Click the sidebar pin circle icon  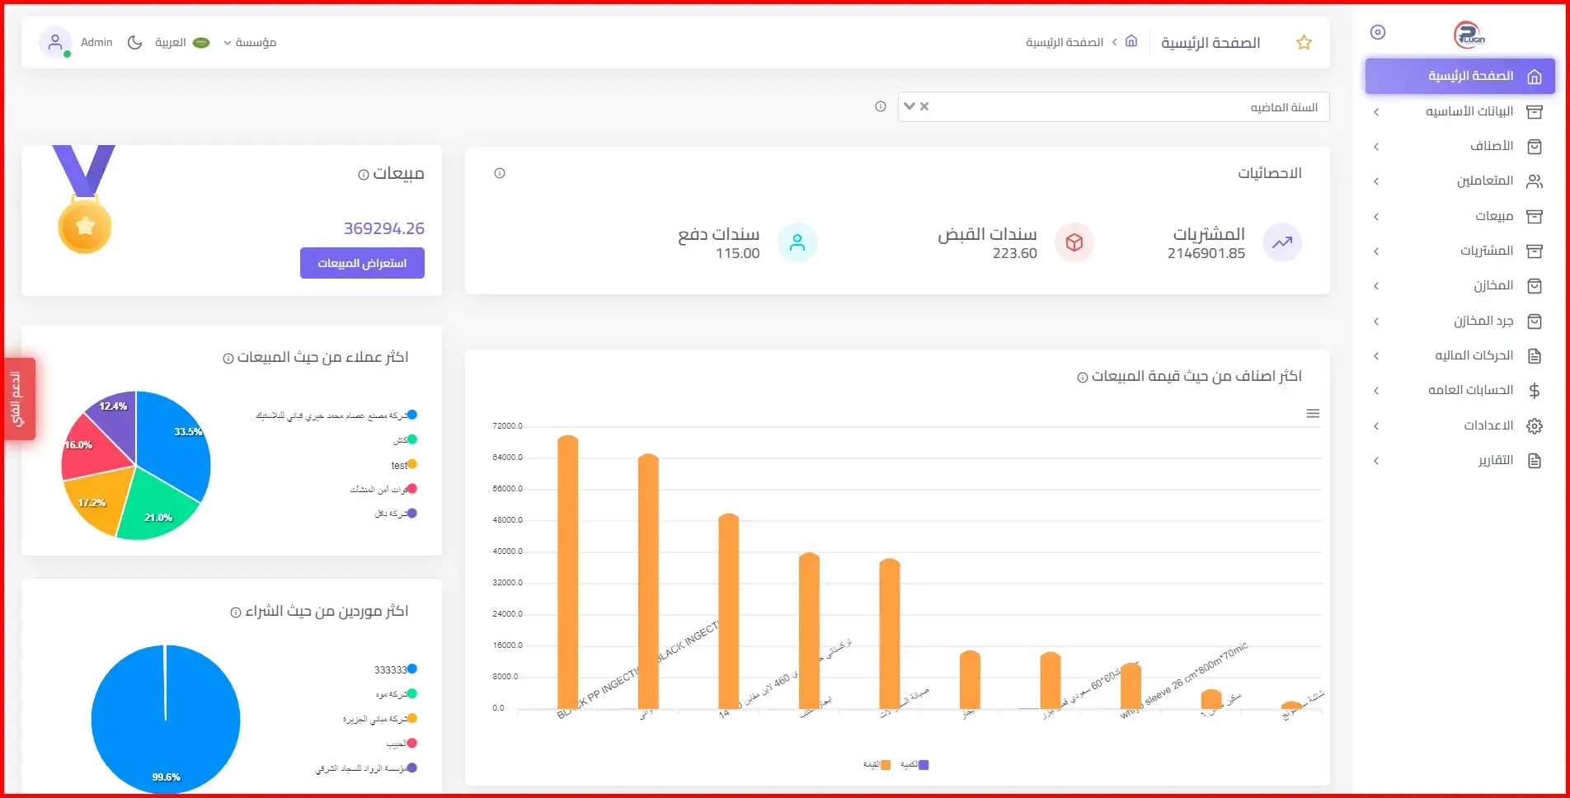pyautogui.click(x=1378, y=32)
